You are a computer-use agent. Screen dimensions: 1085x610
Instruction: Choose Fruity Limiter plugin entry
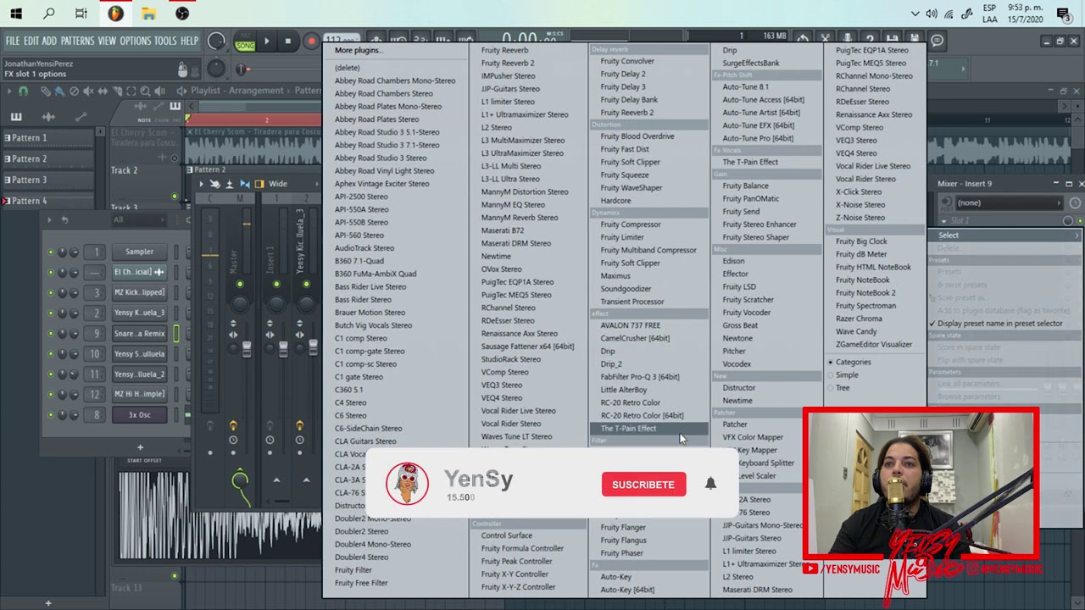point(622,237)
